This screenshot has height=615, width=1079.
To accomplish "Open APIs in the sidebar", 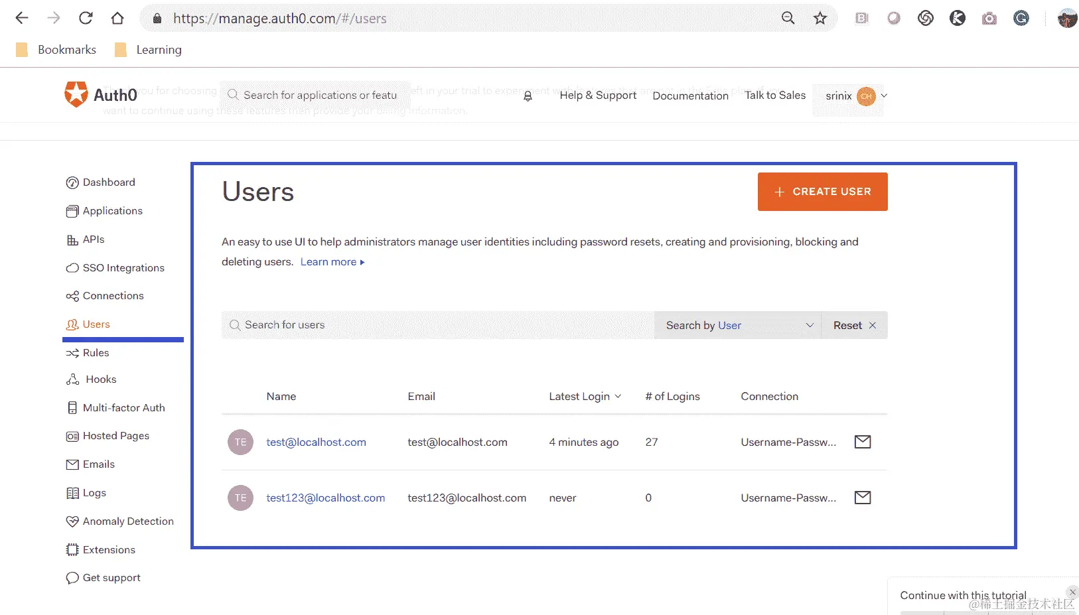I will (x=86, y=239).
